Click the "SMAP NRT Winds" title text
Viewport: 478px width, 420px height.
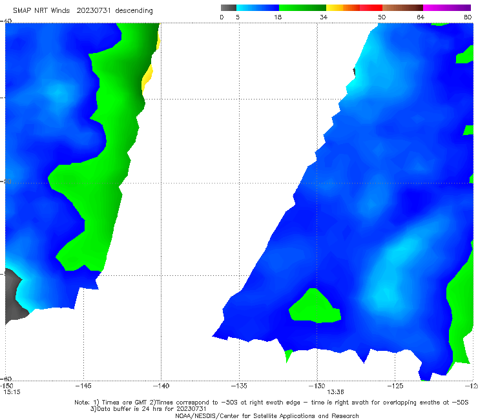point(41,11)
